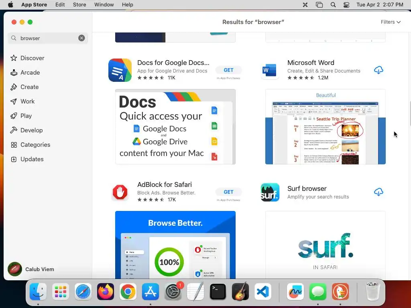Open the Microsoft Word title link
The width and height of the screenshot is (411, 308).
311,63
